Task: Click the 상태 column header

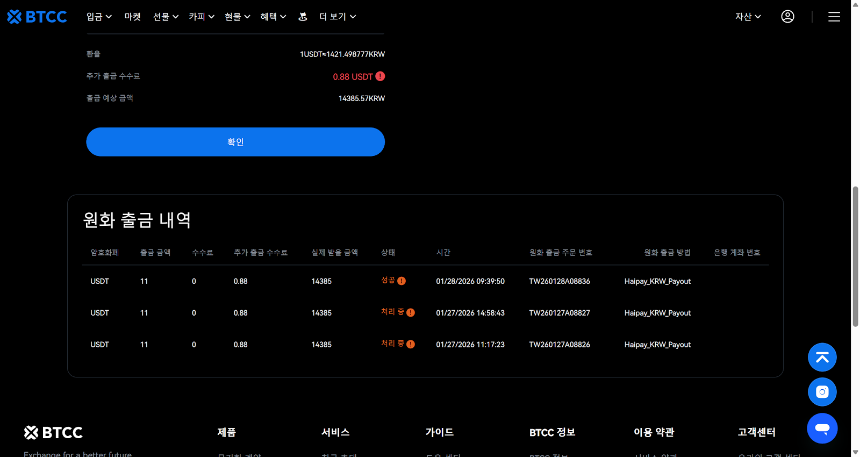Action: tap(388, 252)
